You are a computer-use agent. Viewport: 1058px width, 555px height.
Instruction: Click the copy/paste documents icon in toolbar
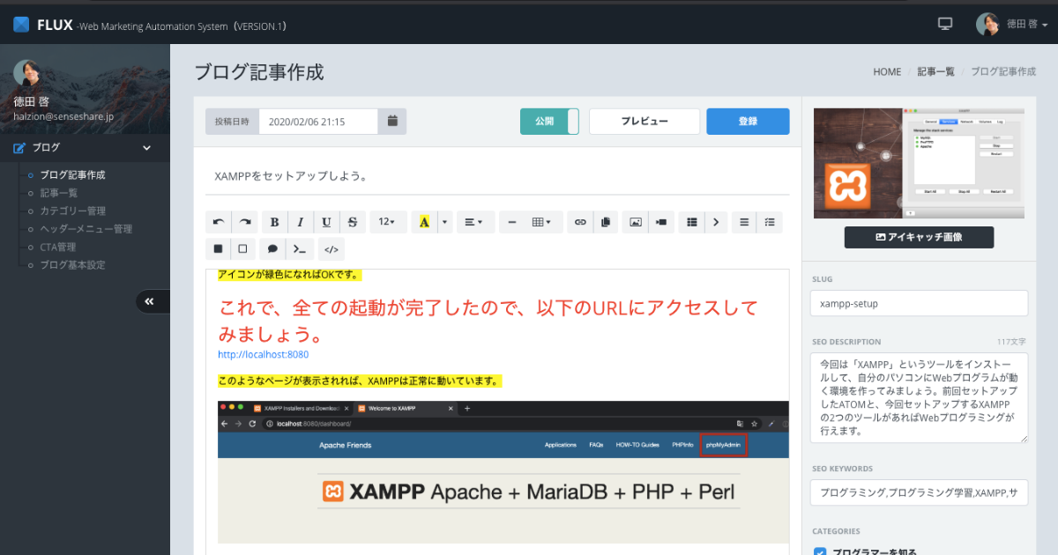tap(605, 222)
